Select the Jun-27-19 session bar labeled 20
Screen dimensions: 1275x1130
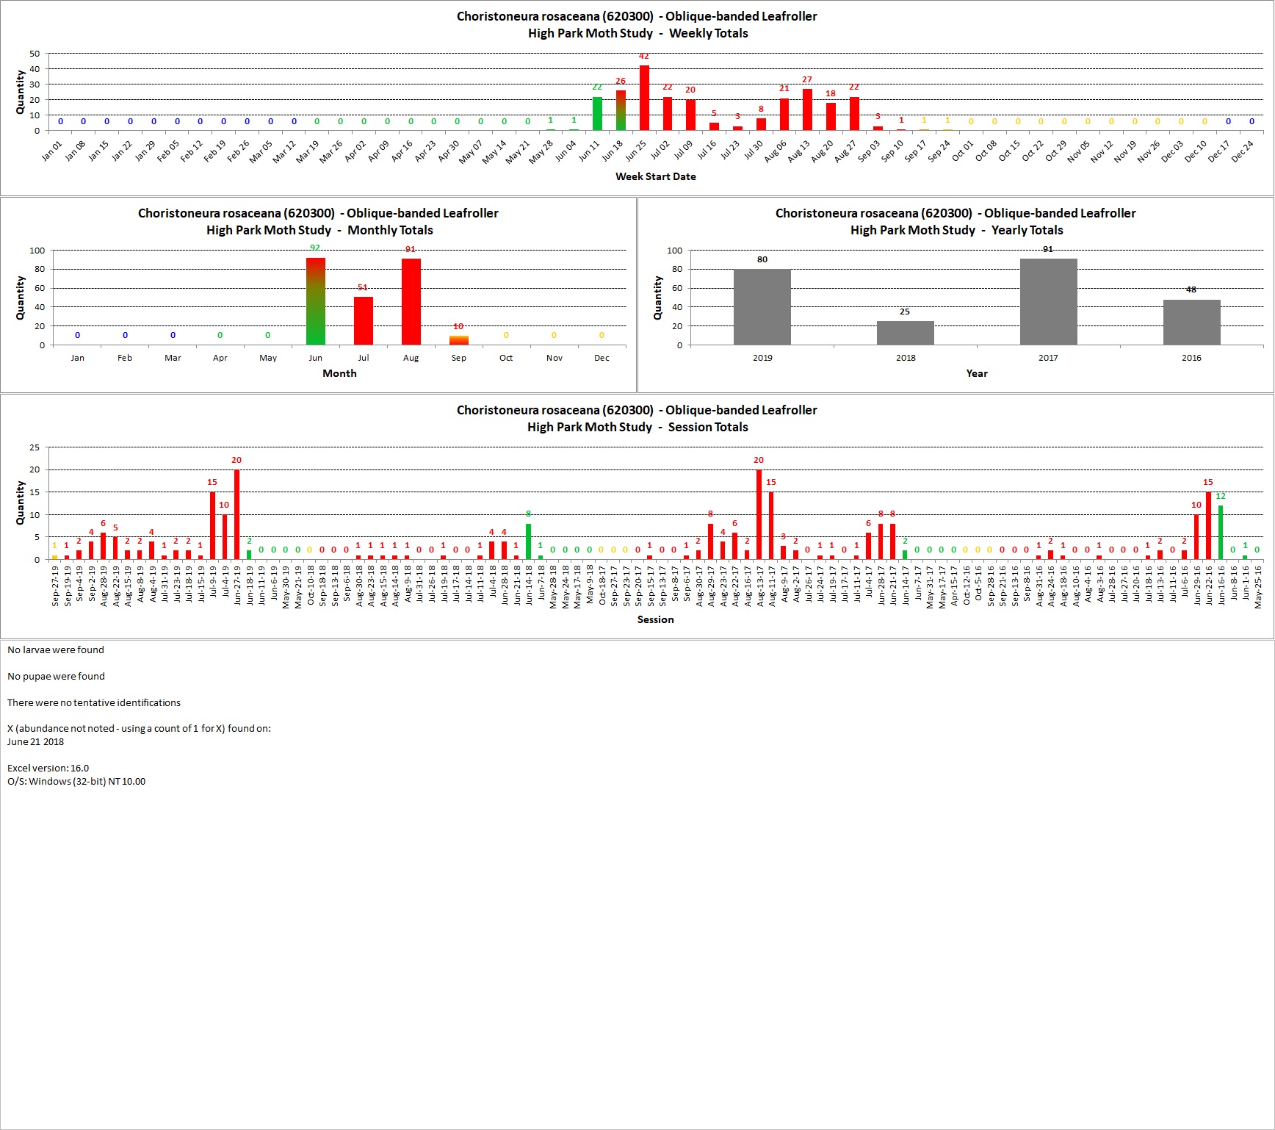tap(236, 514)
